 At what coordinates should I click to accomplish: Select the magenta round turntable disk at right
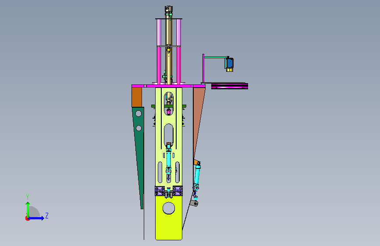click(x=230, y=86)
